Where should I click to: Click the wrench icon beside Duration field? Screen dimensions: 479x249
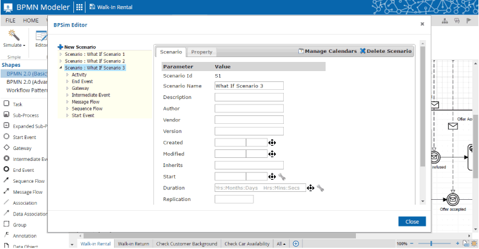click(x=320, y=188)
